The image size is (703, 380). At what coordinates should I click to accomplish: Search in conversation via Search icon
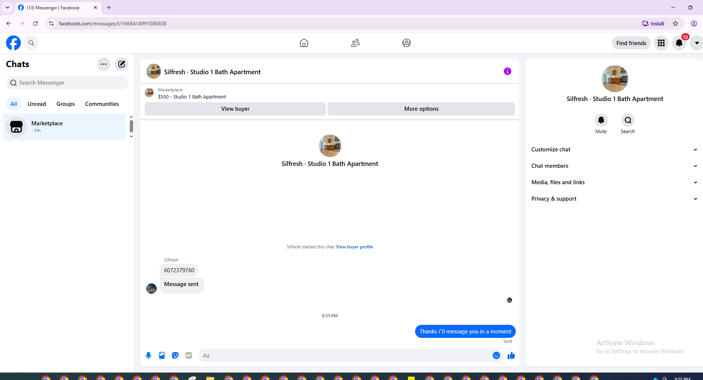pyautogui.click(x=628, y=120)
